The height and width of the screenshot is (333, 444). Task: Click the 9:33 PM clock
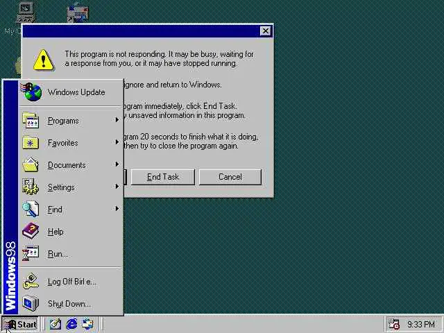pos(421,324)
